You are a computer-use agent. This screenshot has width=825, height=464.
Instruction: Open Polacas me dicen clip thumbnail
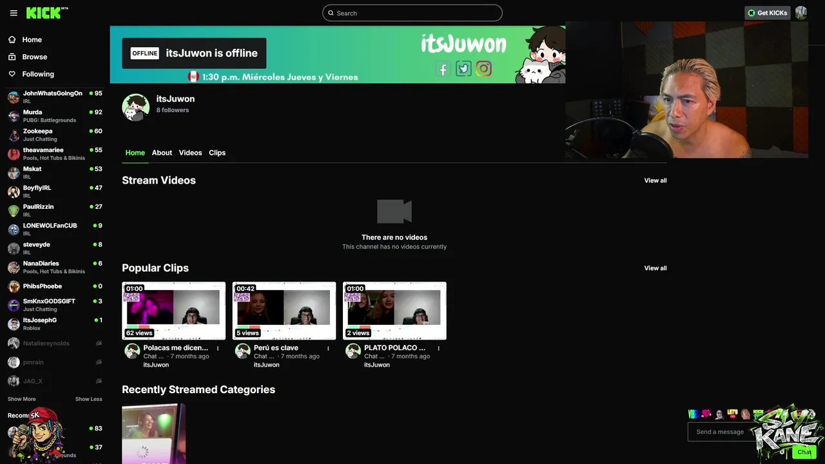click(x=174, y=311)
